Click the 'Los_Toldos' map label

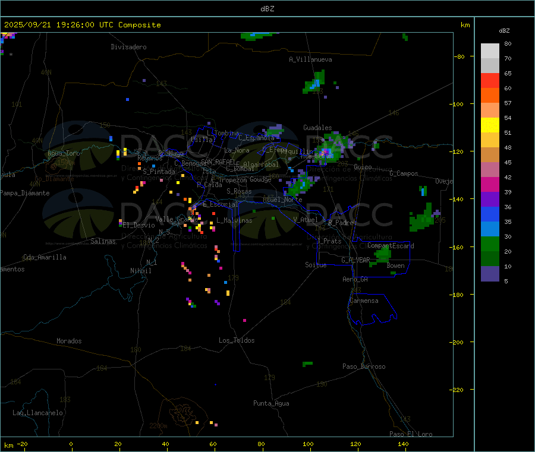click(x=237, y=340)
